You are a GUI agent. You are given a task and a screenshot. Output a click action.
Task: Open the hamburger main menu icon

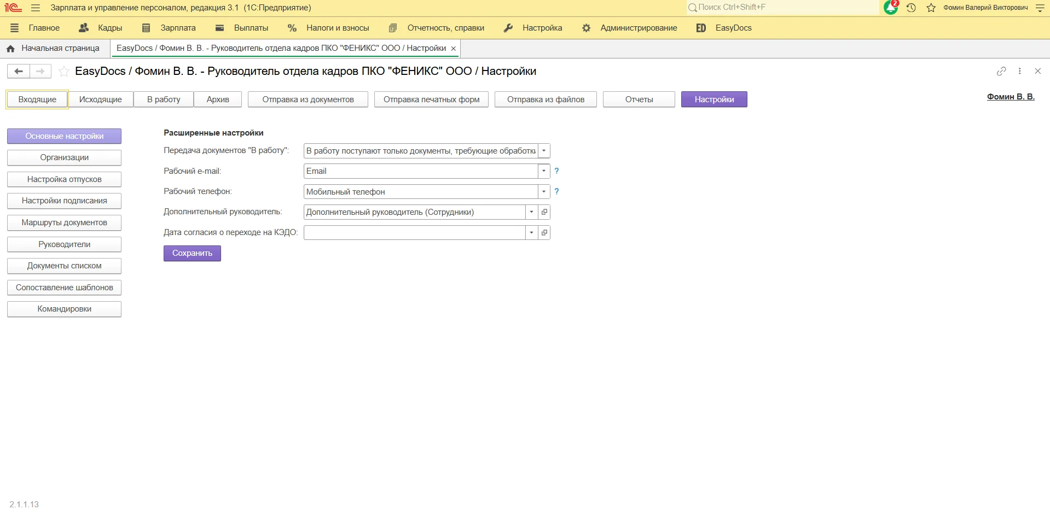36,8
